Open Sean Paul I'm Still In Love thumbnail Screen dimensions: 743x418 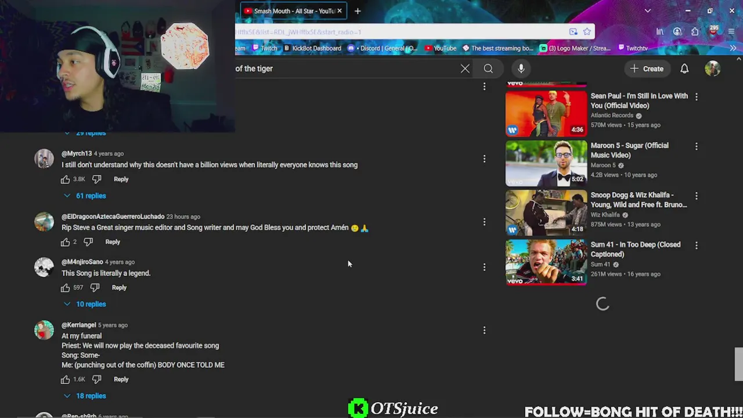(546, 113)
